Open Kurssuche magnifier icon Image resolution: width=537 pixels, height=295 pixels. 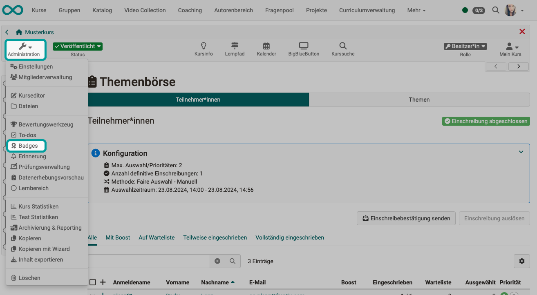click(x=343, y=46)
